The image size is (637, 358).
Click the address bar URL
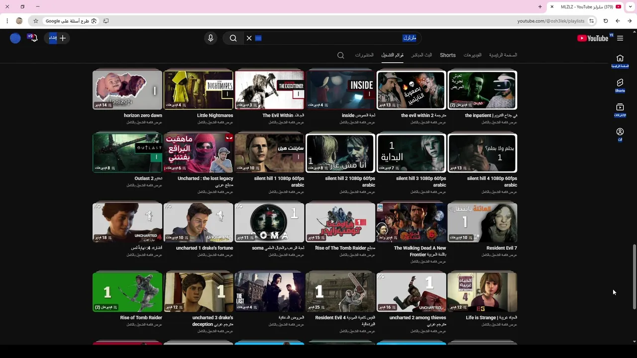click(x=551, y=21)
